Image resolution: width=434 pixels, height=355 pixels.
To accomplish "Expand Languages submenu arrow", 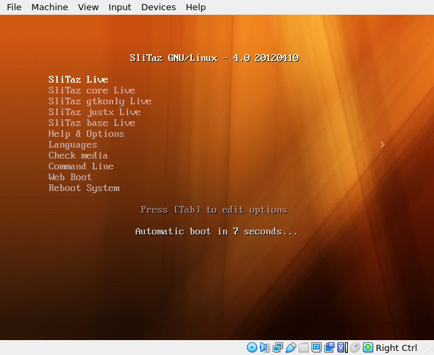I will coord(382,144).
